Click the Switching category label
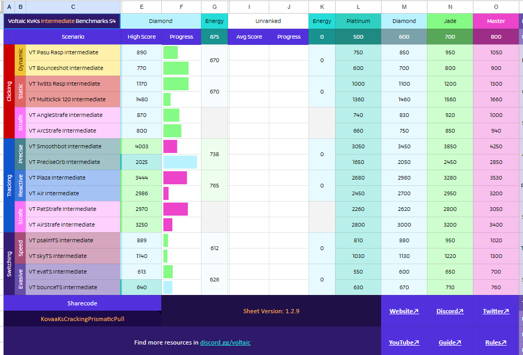Image resolution: width=523 pixels, height=355 pixels. coord(9,264)
